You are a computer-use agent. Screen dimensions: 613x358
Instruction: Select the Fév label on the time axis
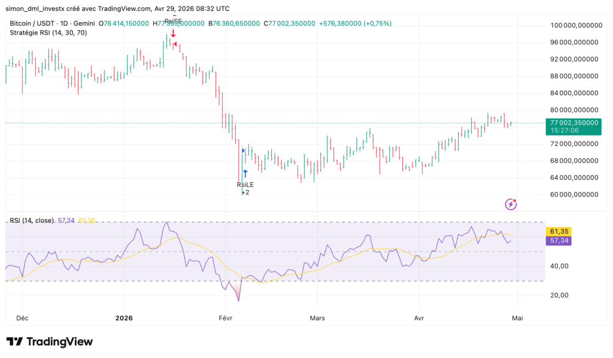point(226,318)
